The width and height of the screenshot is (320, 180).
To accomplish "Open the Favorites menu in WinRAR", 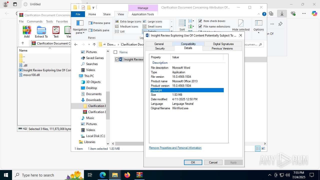I will click(x=62, y=21).
